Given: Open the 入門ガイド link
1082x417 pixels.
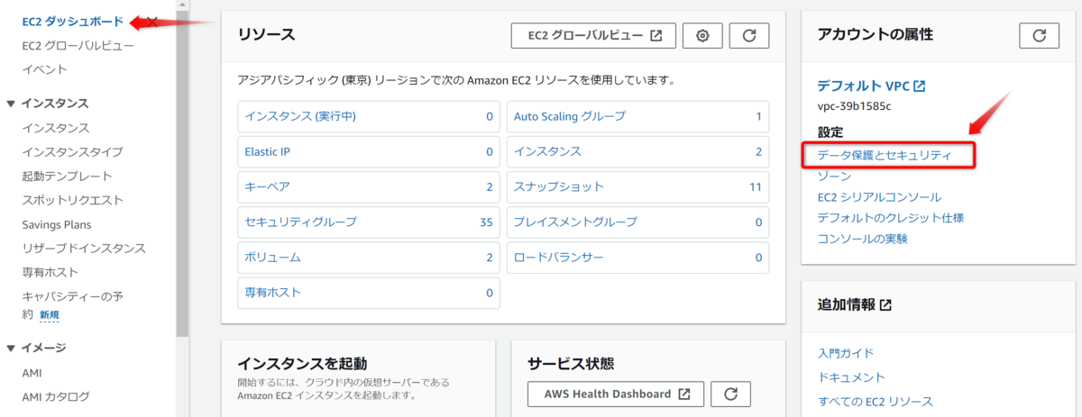Looking at the screenshot, I should point(845,353).
